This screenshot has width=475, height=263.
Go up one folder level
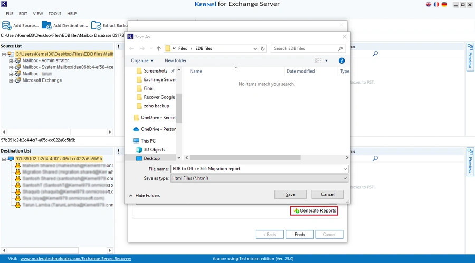(x=159, y=48)
